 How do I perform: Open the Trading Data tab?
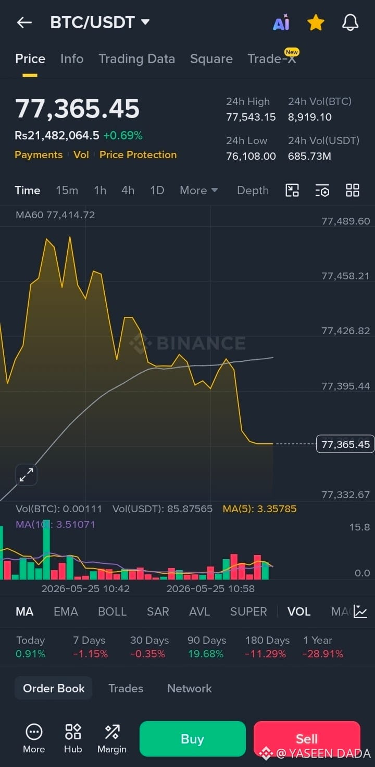[137, 59]
